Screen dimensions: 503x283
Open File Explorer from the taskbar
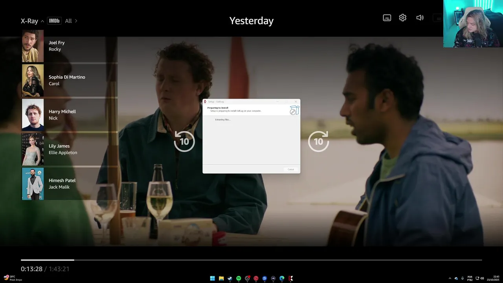click(221, 278)
